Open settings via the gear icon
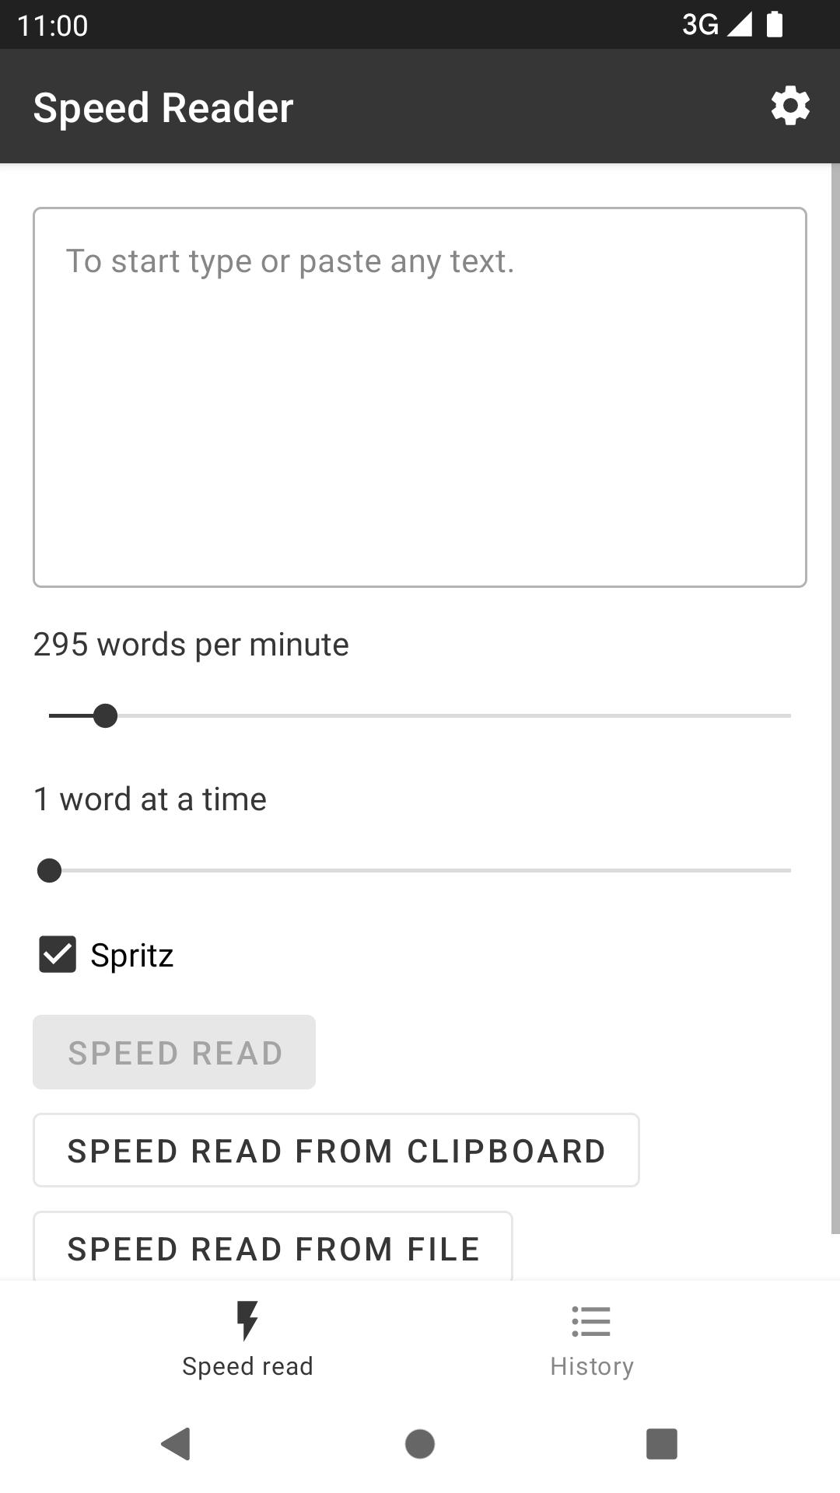The height and width of the screenshot is (1493, 840). [790, 106]
